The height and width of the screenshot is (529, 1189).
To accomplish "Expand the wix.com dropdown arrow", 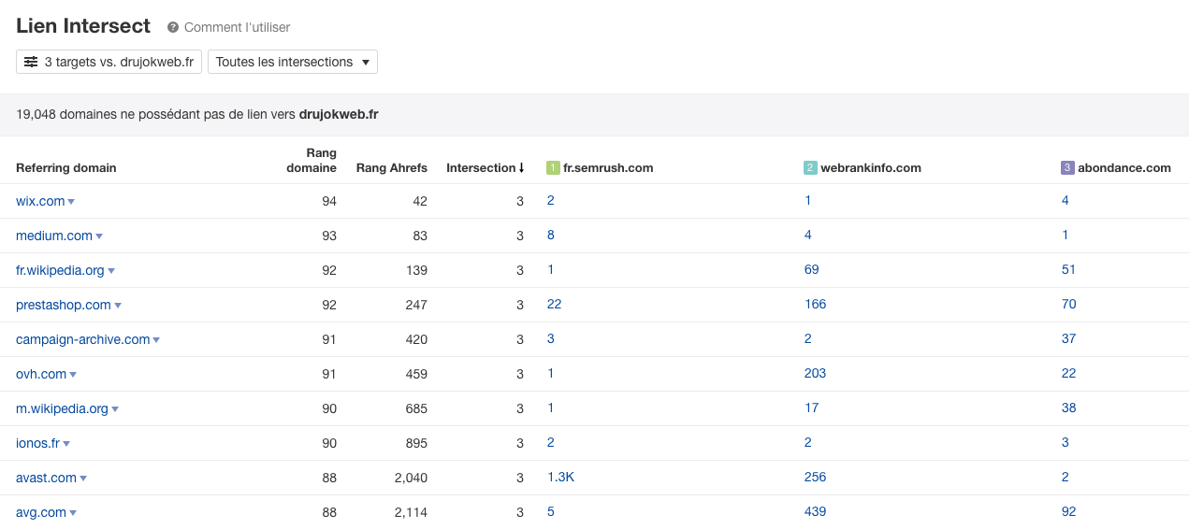I will coord(71,202).
